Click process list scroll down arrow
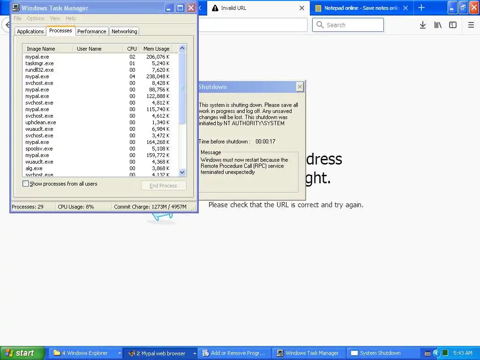 pyautogui.click(x=182, y=172)
